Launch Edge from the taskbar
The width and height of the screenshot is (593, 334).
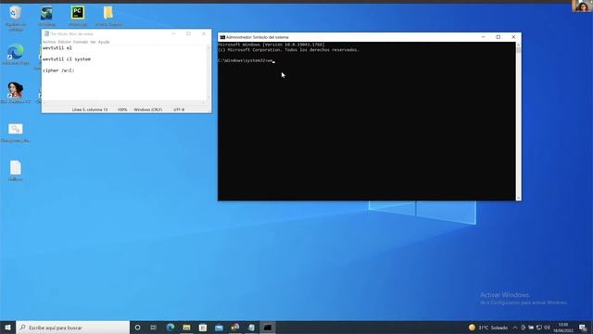(170, 328)
